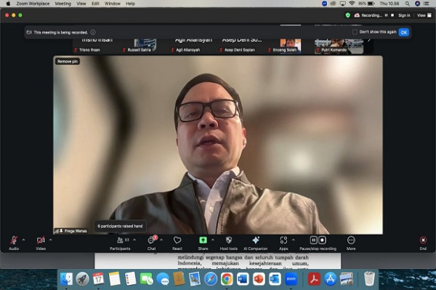The image size is (436, 290).
Task: Open Control Center in the menu bar
Action: (x=426, y=4)
